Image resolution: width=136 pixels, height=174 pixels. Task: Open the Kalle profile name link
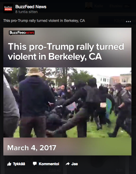point(98,6)
